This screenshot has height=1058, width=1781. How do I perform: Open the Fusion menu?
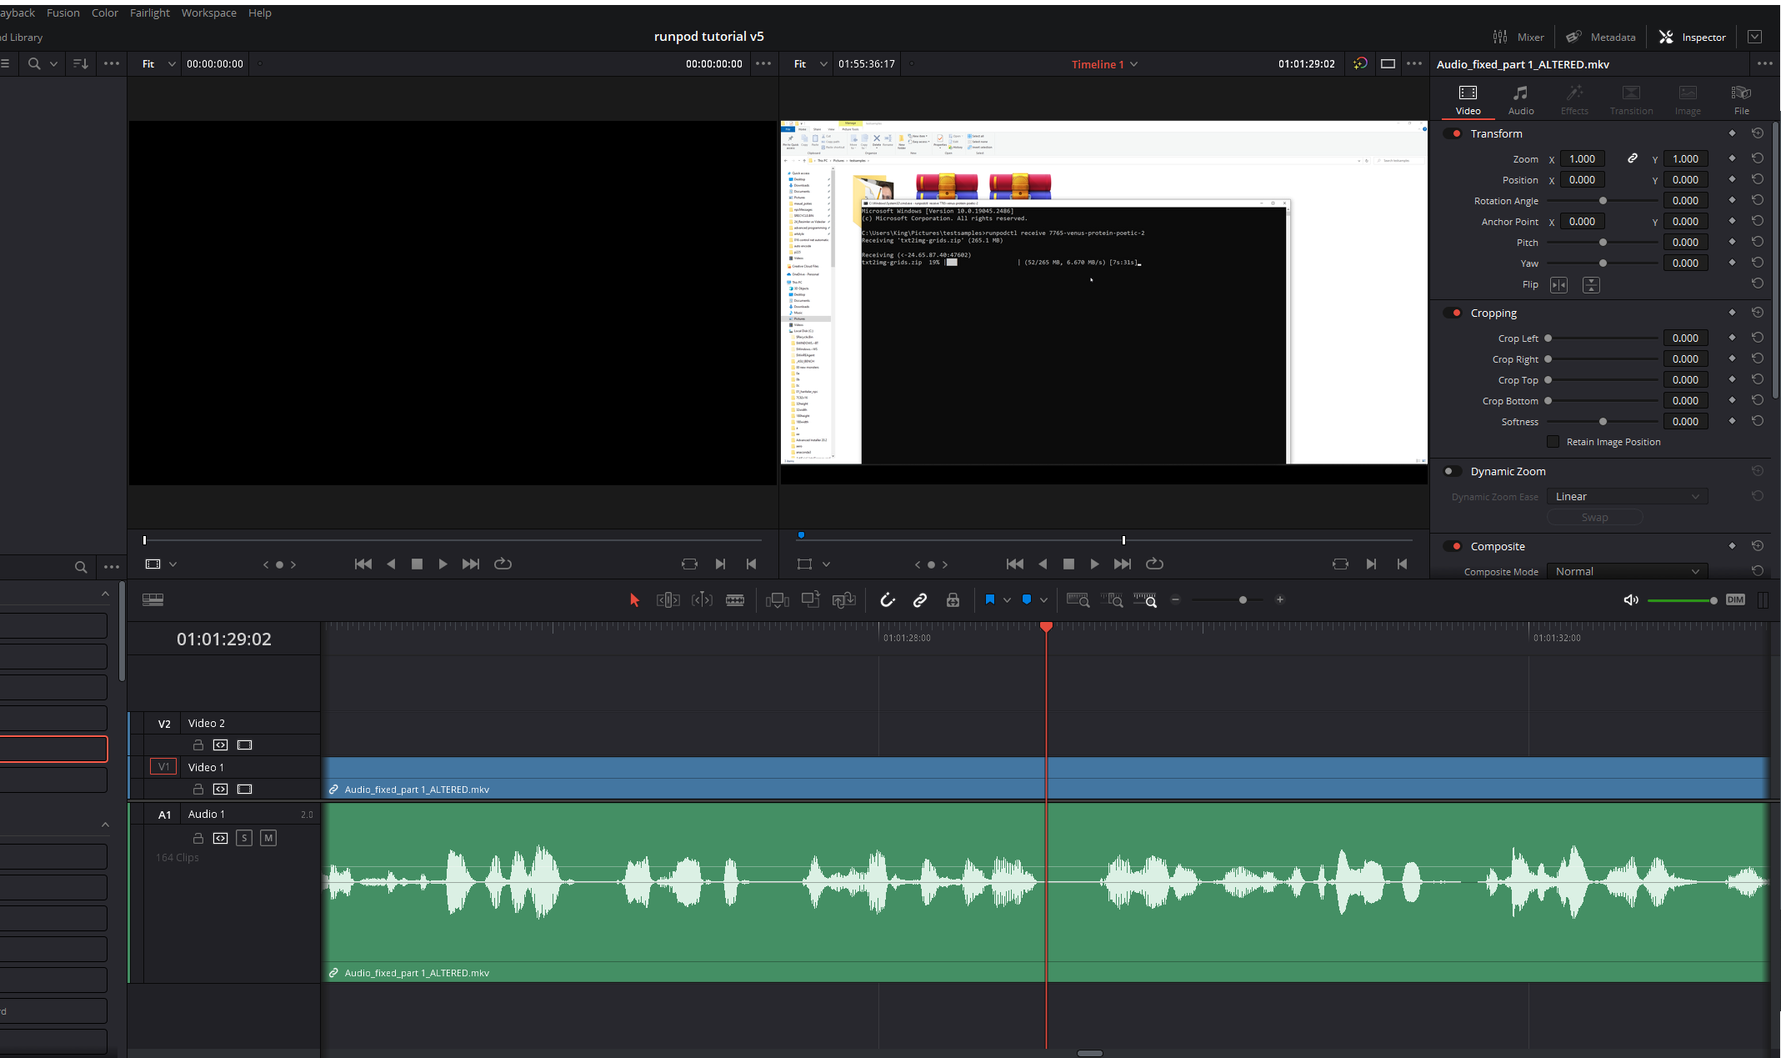pos(63,13)
